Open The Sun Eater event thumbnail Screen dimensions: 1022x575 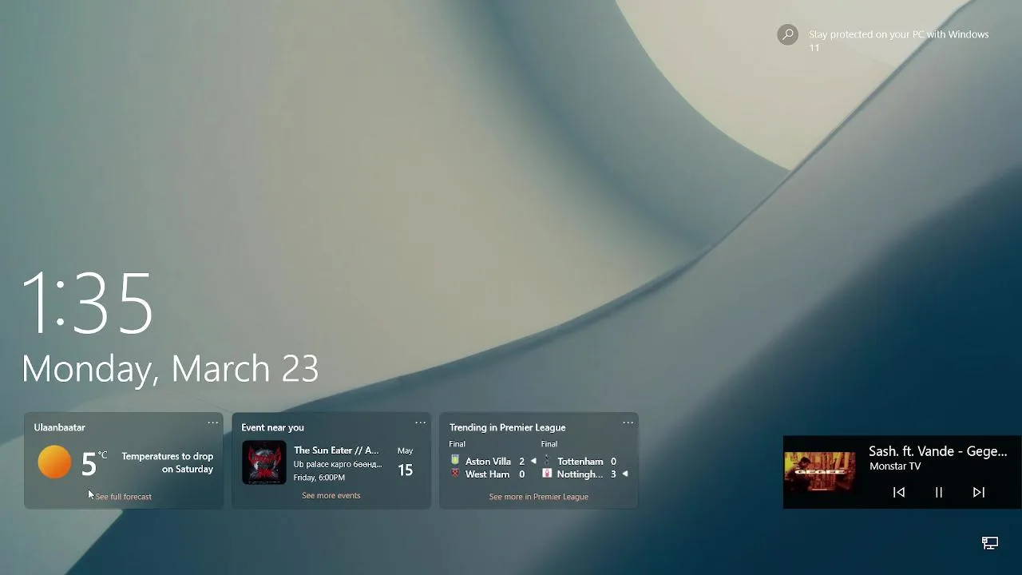pos(264,462)
